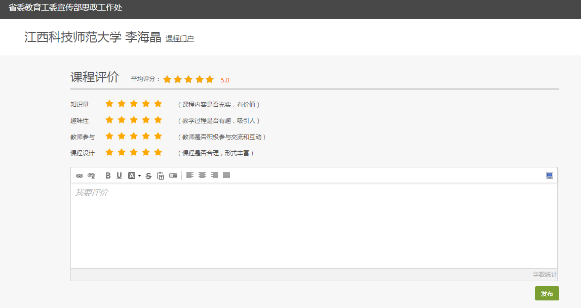Give 教师参与 a five-star rating
Screen dimensions: 581x308
point(158,136)
